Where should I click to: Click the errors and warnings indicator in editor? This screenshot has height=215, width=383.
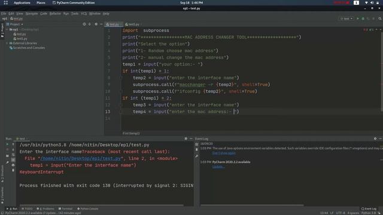369,30
